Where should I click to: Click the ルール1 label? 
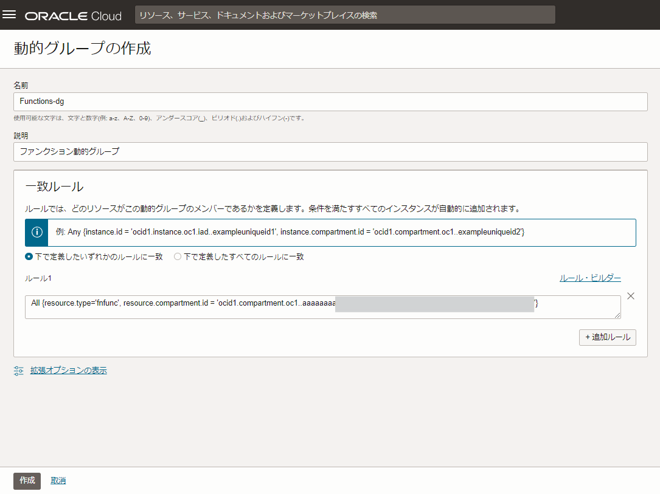[38, 278]
